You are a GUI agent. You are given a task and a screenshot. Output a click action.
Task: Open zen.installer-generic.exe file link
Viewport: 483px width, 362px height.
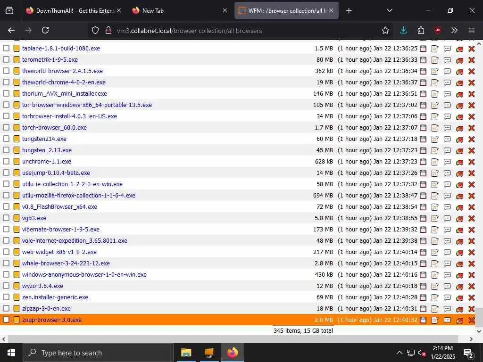pyautogui.click(x=55, y=297)
